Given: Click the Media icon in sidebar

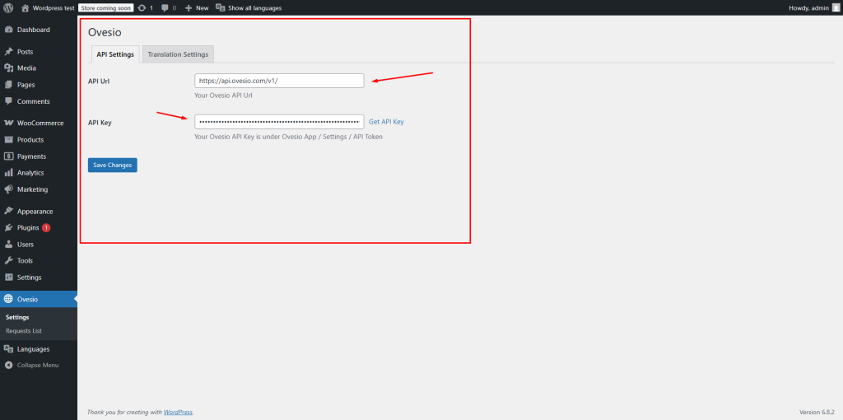Looking at the screenshot, I should (8, 68).
